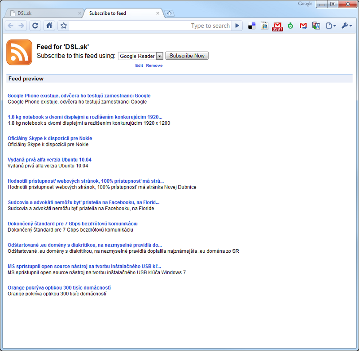Open the Delicious bookmarks extension
The height and width of the screenshot is (351, 359).
click(x=252, y=26)
